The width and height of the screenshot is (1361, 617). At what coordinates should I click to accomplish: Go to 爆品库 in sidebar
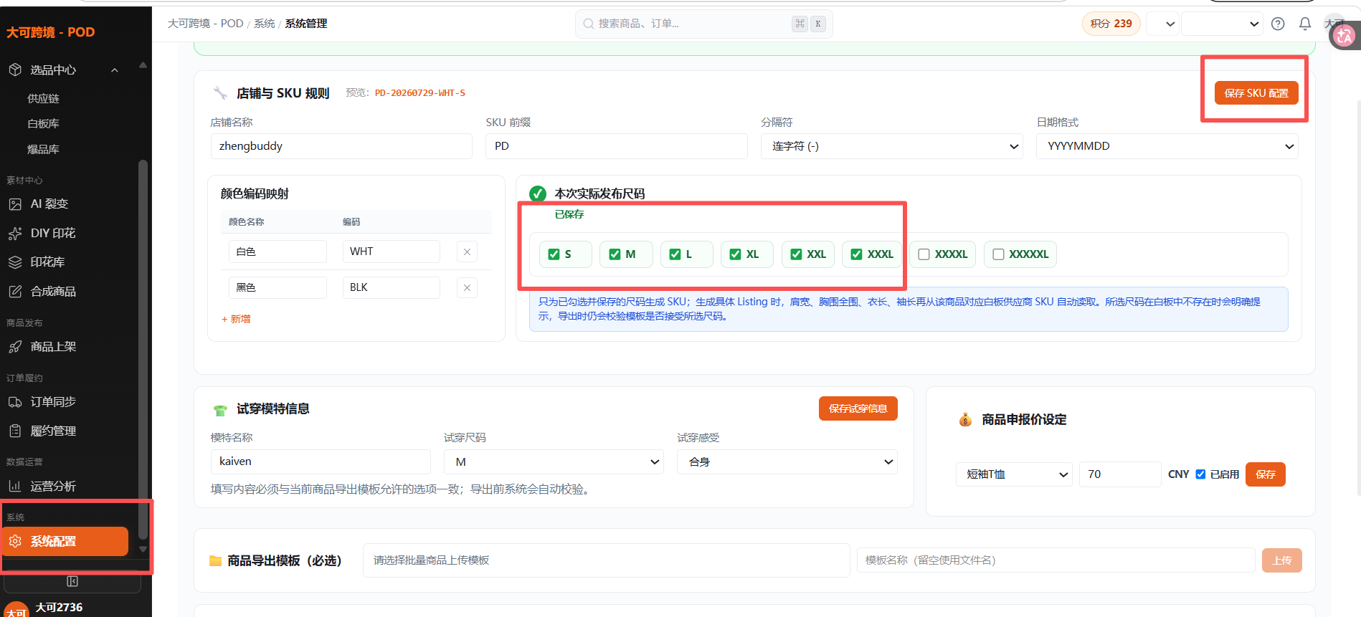click(x=43, y=150)
